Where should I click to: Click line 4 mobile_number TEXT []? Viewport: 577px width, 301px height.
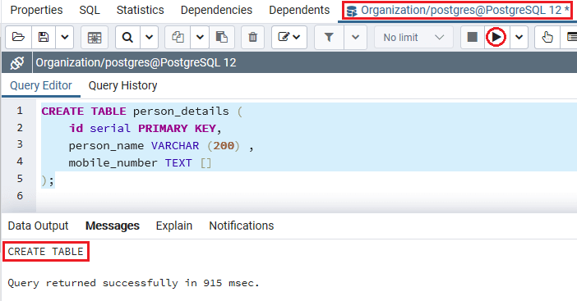pyautogui.click(x=140, y=163)
